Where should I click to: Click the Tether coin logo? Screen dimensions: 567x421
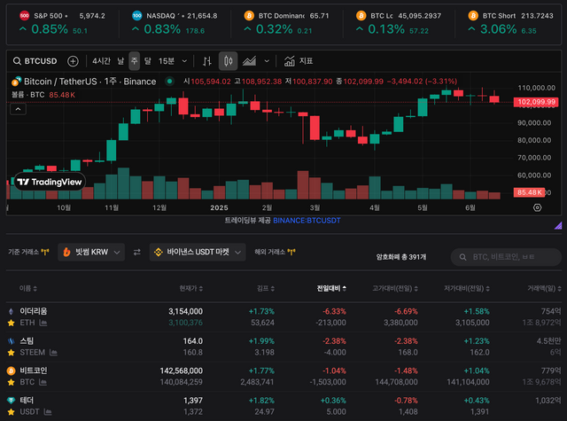(12, 401)
